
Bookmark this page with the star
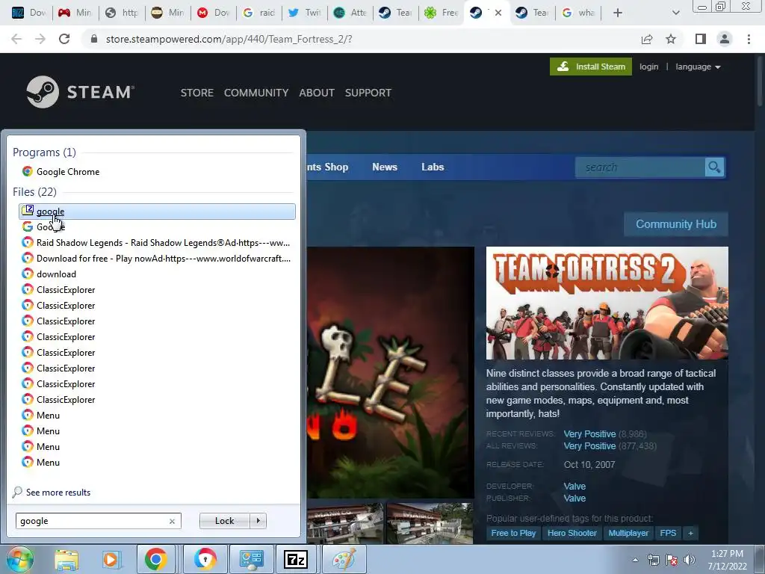pos(671,39)
